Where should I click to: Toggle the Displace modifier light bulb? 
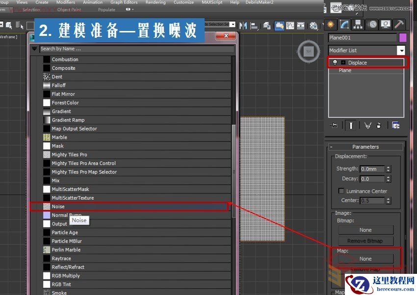pyautogui.click(x=336, y=62)
